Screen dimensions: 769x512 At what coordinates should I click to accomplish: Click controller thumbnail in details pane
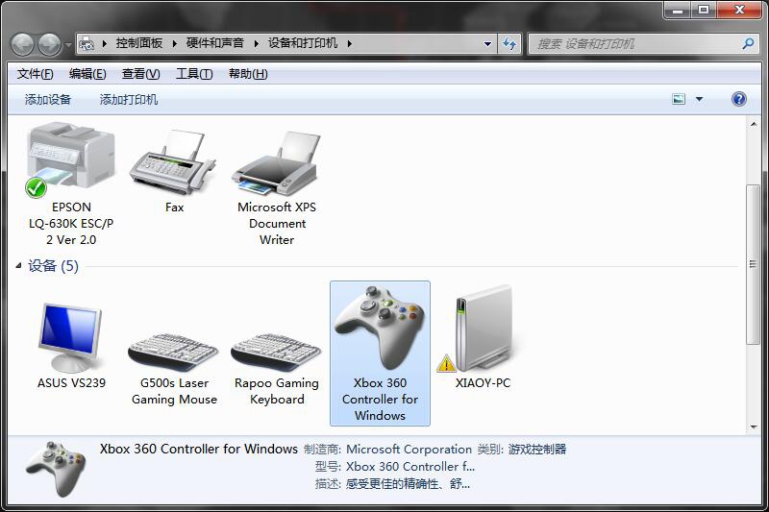coord(56,469)
